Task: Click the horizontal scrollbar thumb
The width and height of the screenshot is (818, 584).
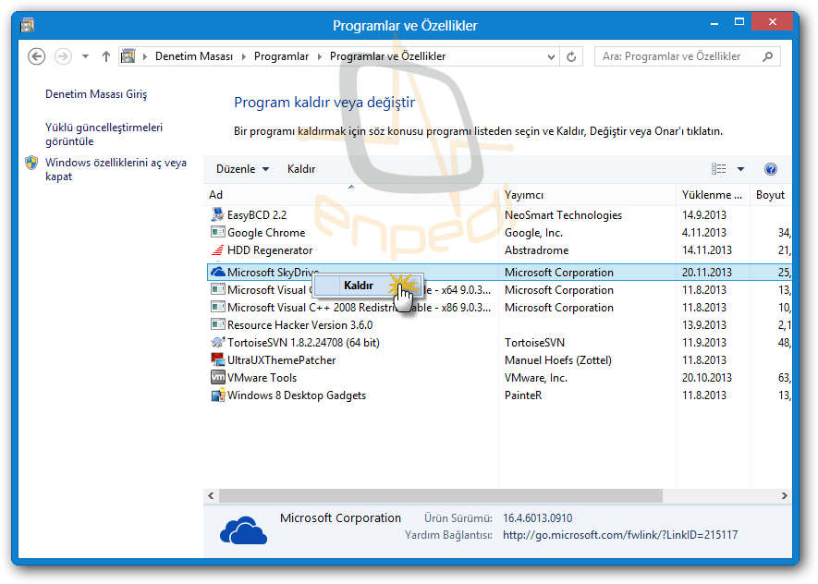Action: point(441,496)
